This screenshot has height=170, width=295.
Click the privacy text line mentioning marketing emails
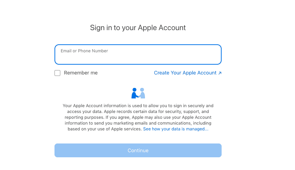click(138, 123)
